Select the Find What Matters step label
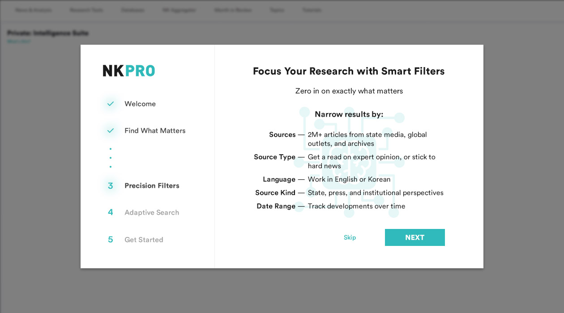 (155, 131)
